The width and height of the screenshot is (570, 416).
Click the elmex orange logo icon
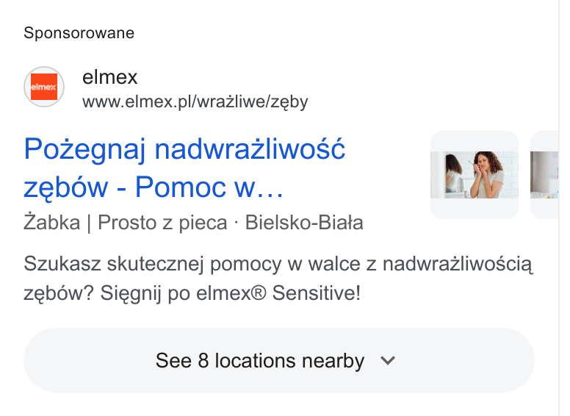coord(44,87)
